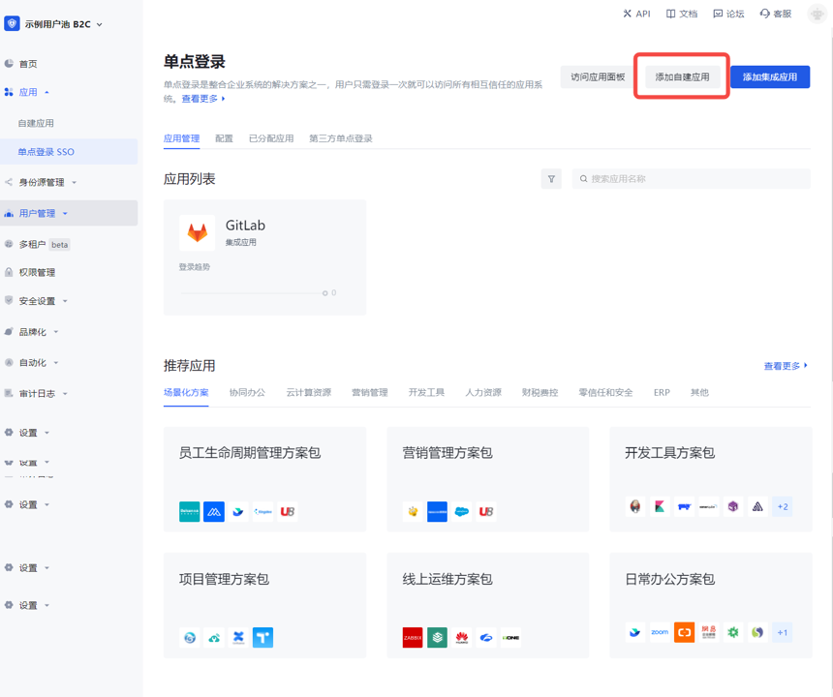Image resolution: width=833 pixels, height=697 pixels.
Task: Click the filter icon beside the search box
Action: tap(551, 179)
